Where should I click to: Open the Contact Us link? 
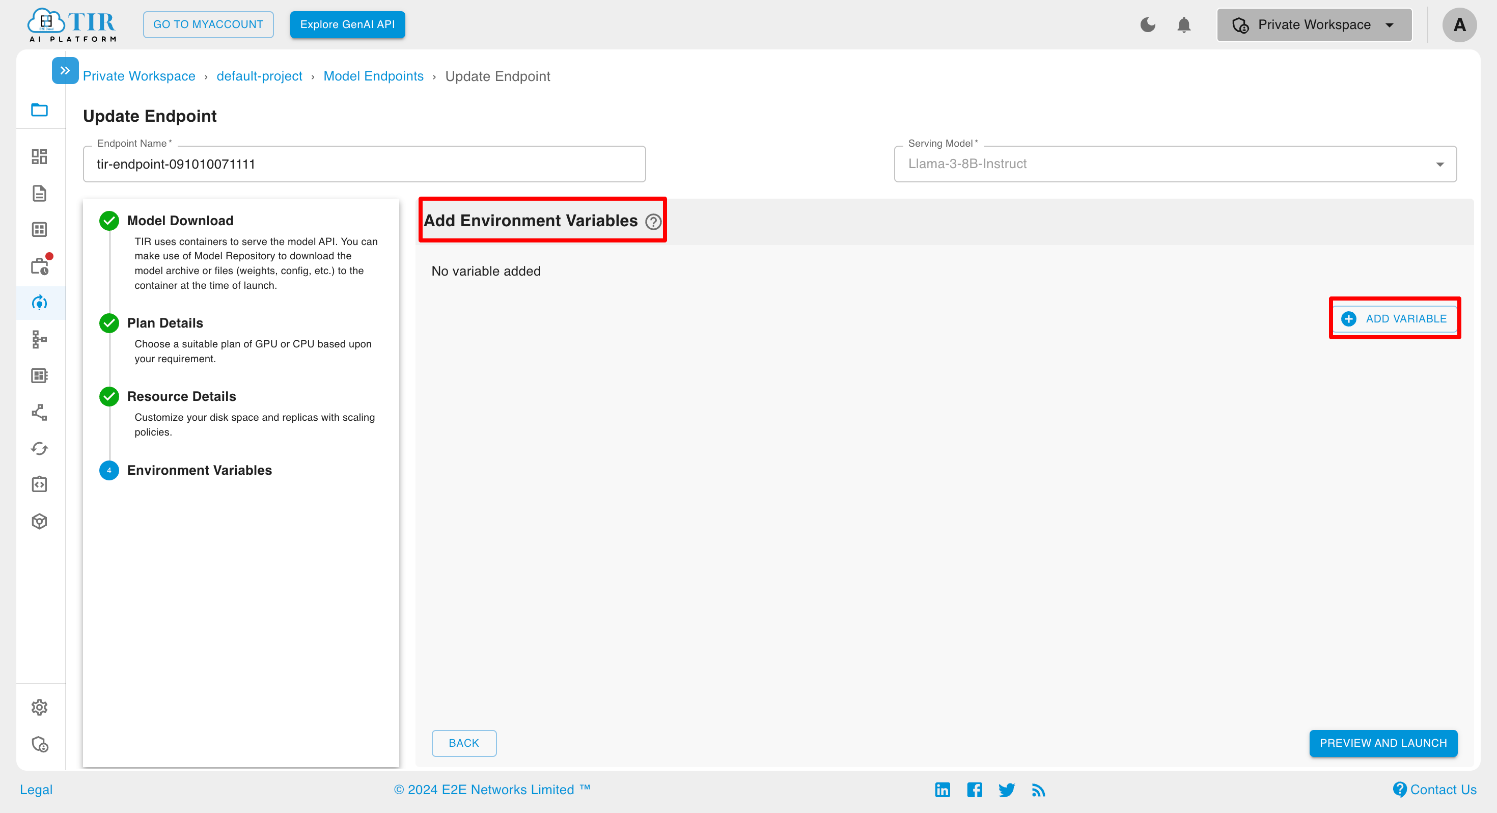(1435, 790)
